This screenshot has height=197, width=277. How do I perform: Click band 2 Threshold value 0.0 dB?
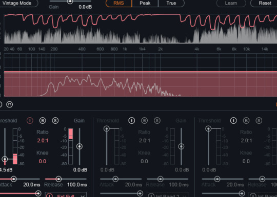[107, 170]
